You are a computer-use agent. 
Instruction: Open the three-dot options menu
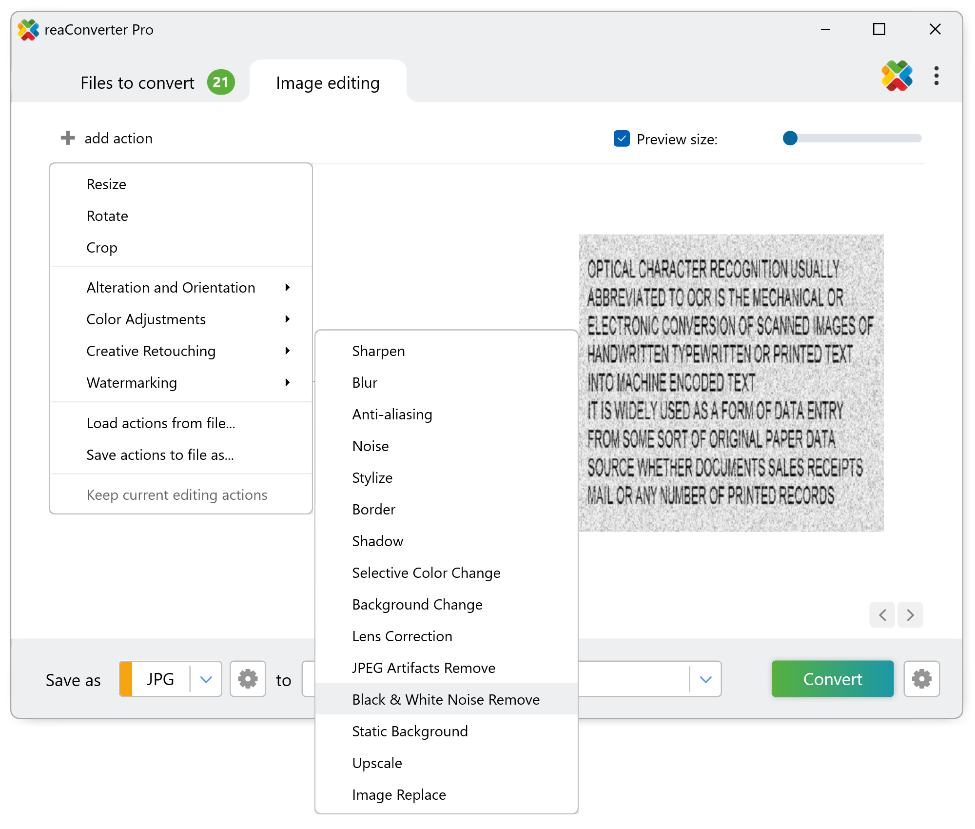point(936,76)
